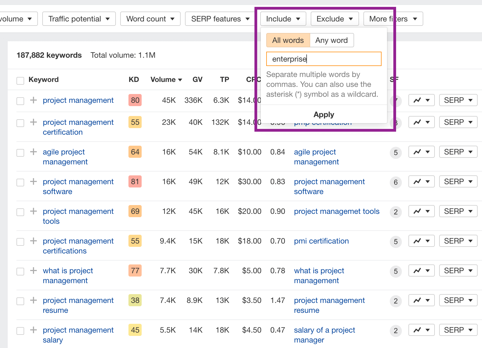Click the plus icon next to "what is project management"
Viewport: 482px width, 348px height.
point(33,271)
